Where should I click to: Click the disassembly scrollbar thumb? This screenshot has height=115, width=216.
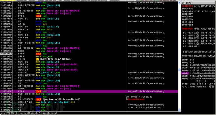[179, 70]
